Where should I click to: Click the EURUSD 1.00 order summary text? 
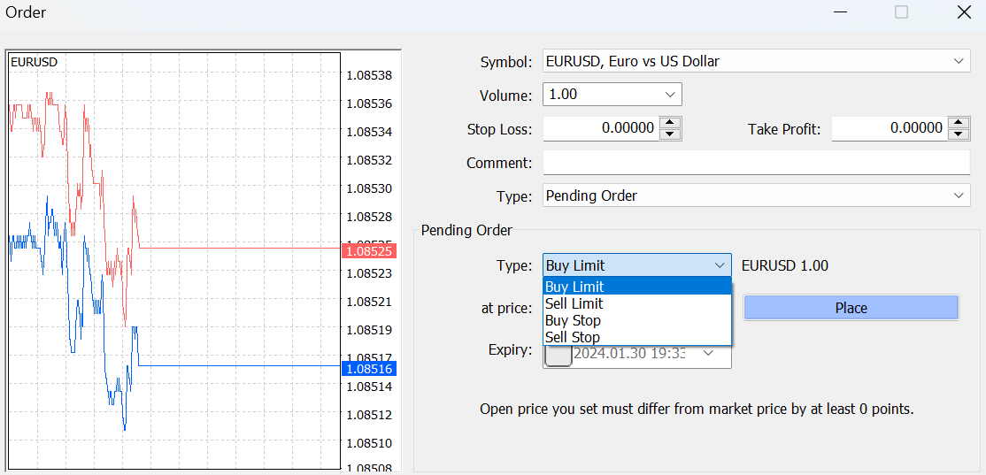coord(785,265)
